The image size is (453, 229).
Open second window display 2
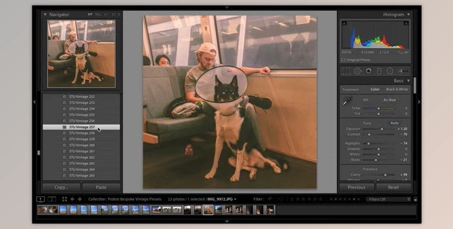[x=52, y=199]
